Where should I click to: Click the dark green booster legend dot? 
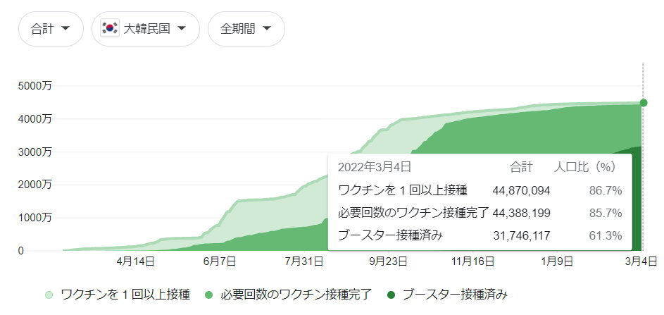[x=391, y=295]
